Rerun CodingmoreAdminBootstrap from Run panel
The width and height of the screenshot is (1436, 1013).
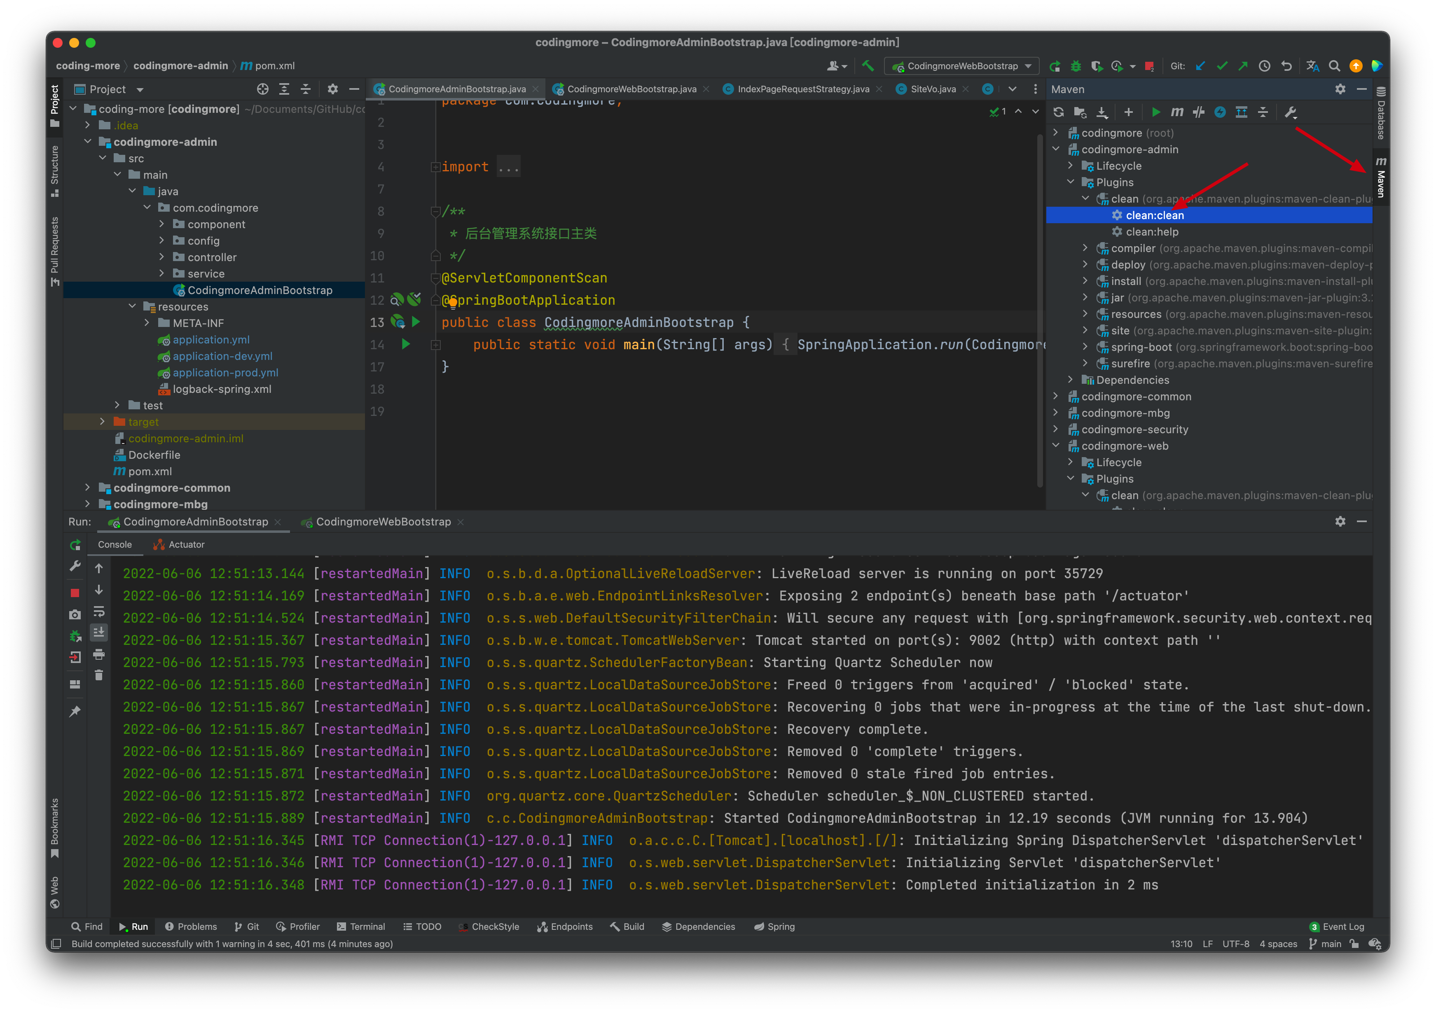click(75, 545)
